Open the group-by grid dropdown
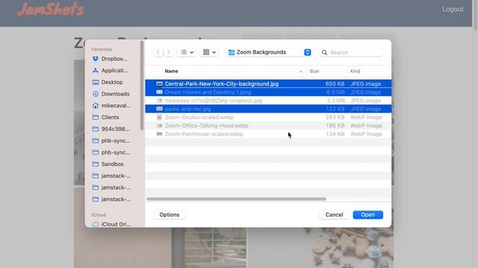The height and width of the screenshot is (268, 478). (x=209, y=52)
